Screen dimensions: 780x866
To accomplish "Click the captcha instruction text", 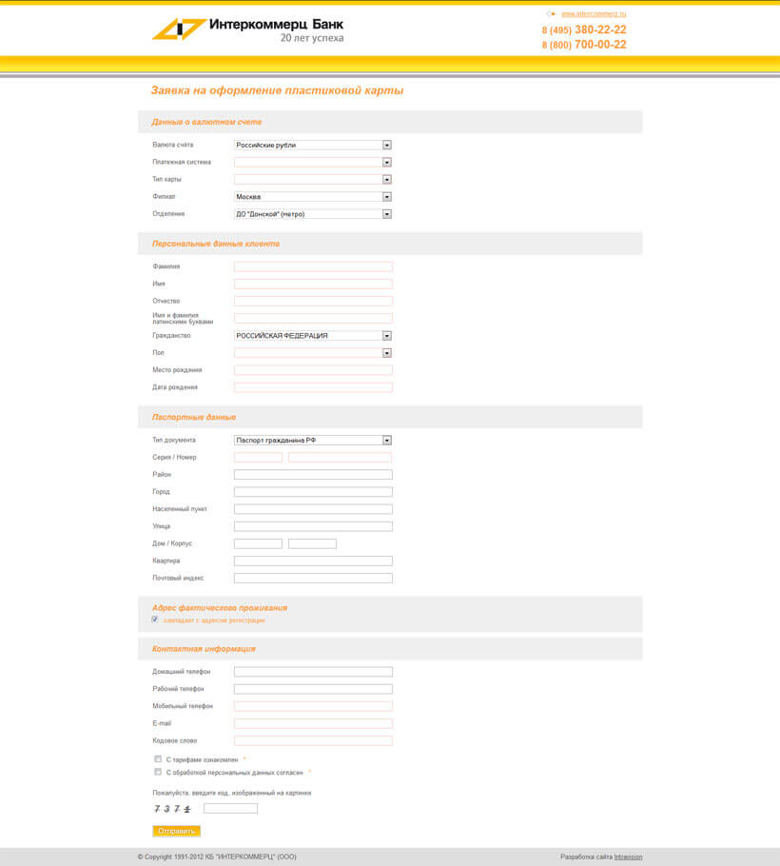I will (x=232, y=793).
